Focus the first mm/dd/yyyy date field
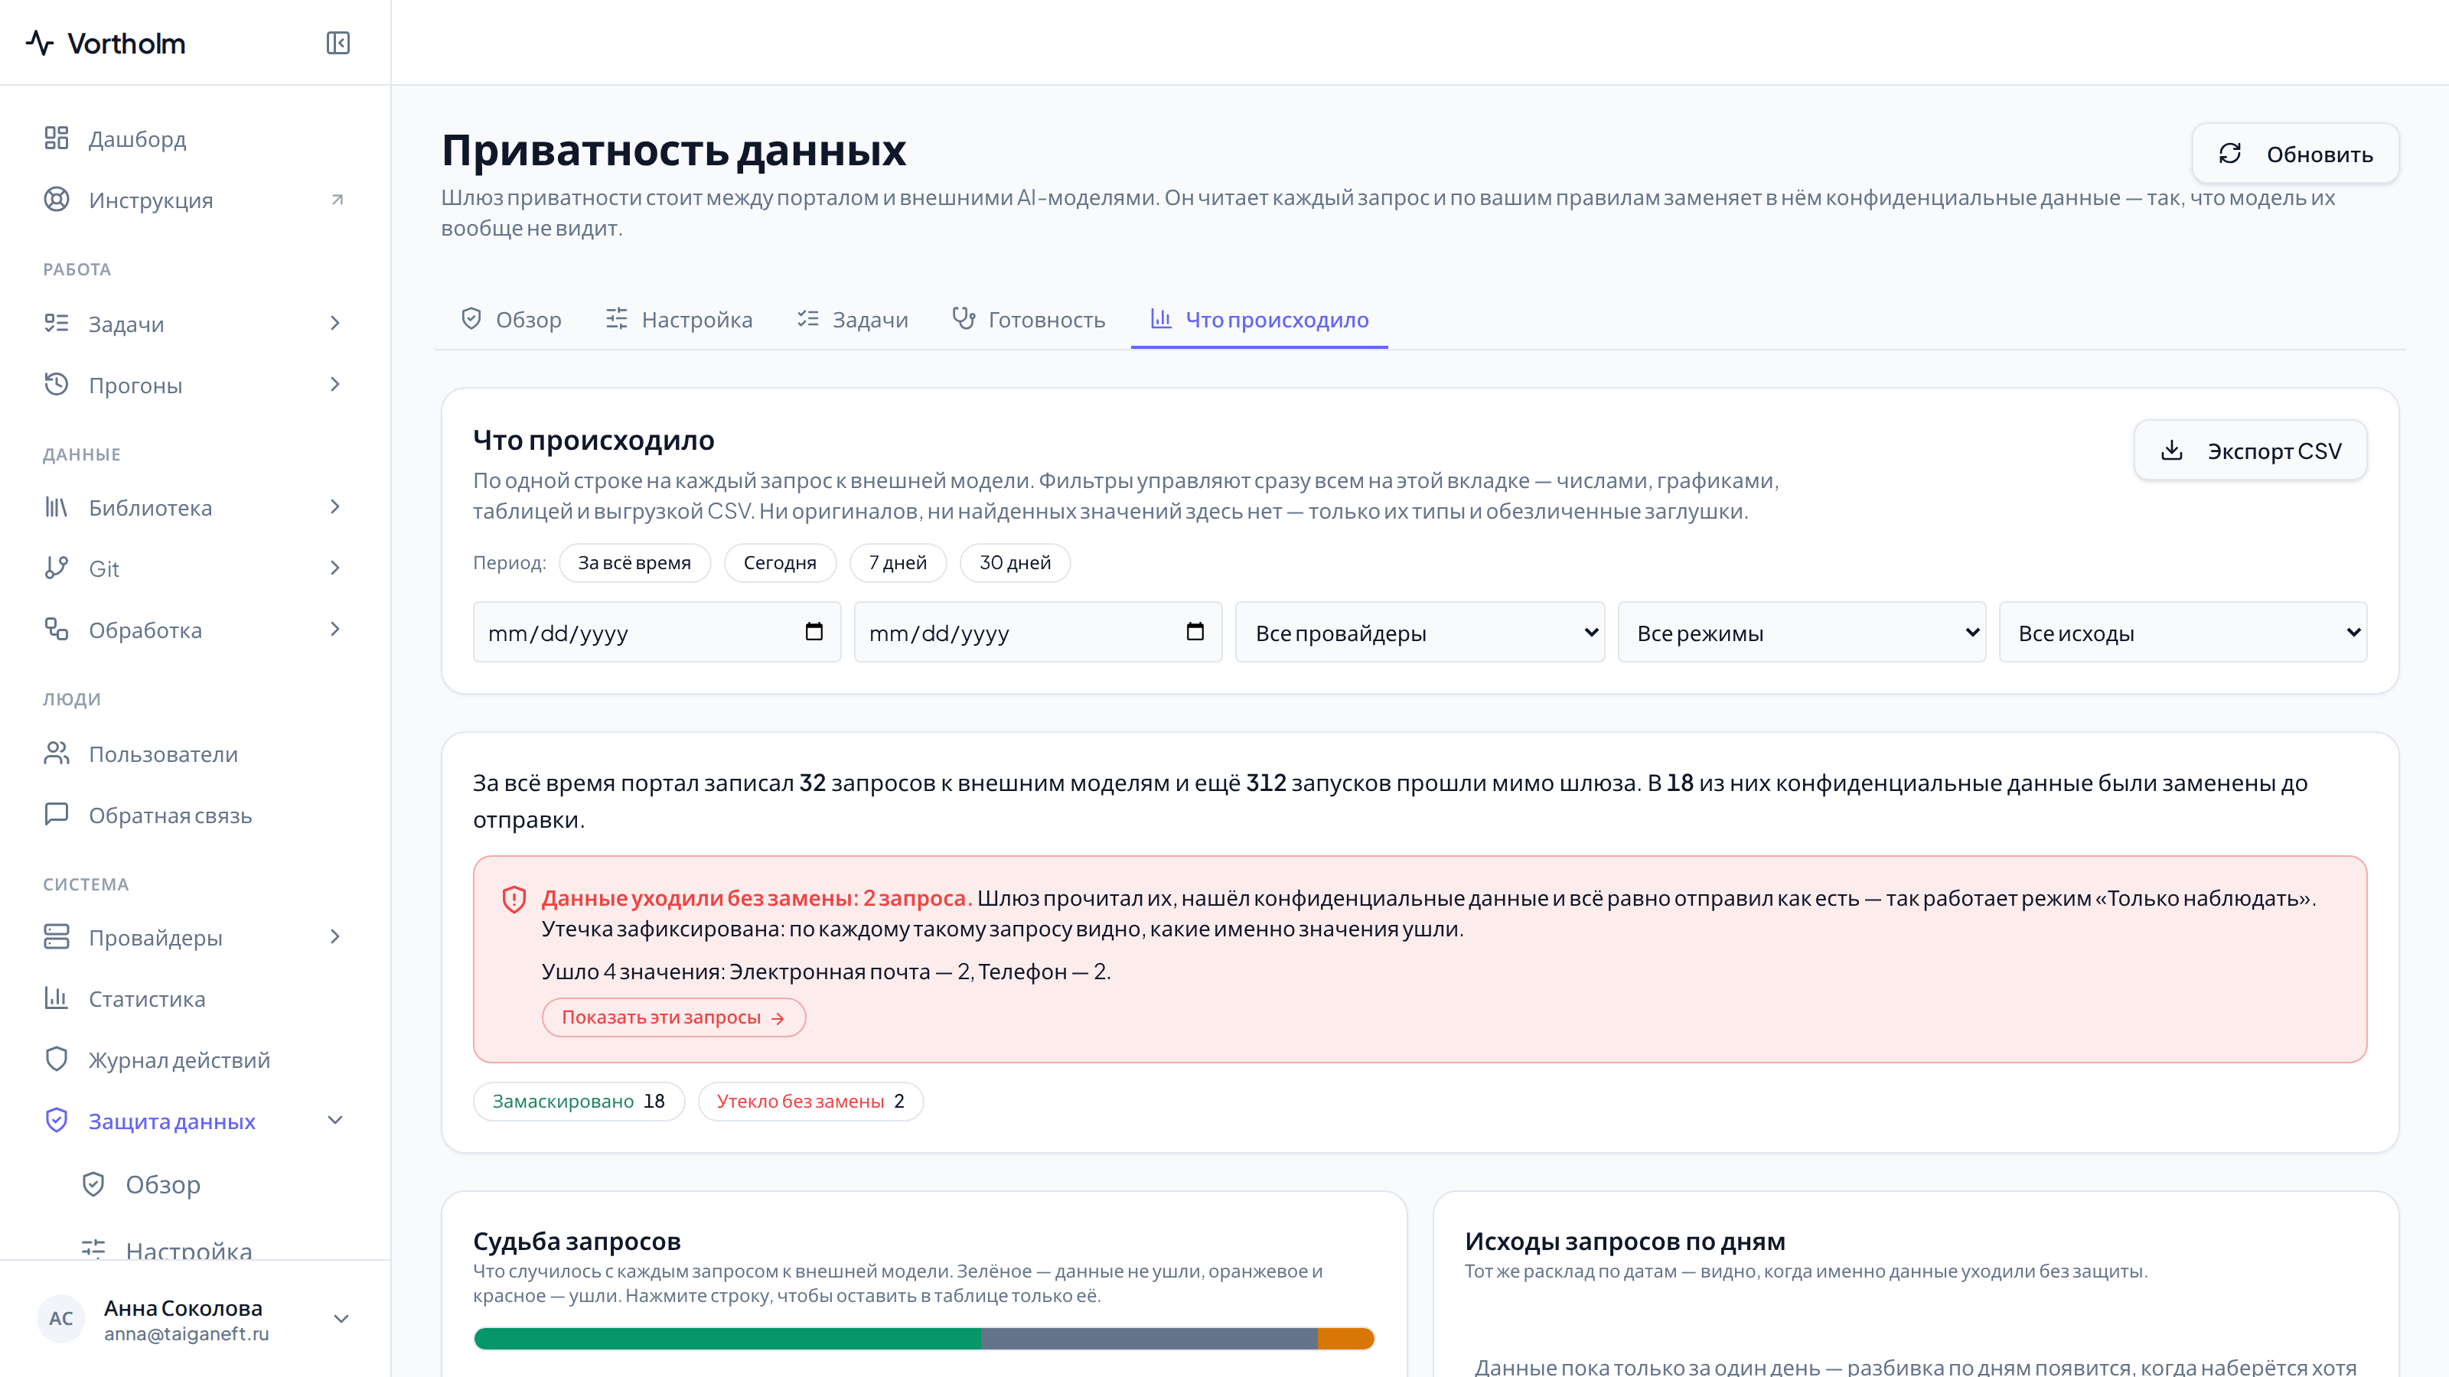The height and width of the screenshot is (1377, 2449). coord(656,632)
